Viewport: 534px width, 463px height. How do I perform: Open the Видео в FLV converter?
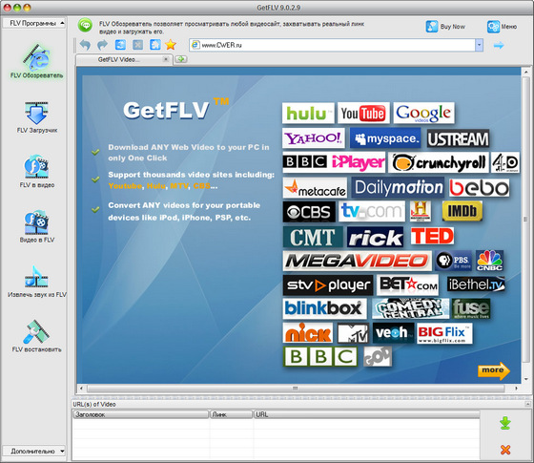pyautogui.click(x=36, y=226)
